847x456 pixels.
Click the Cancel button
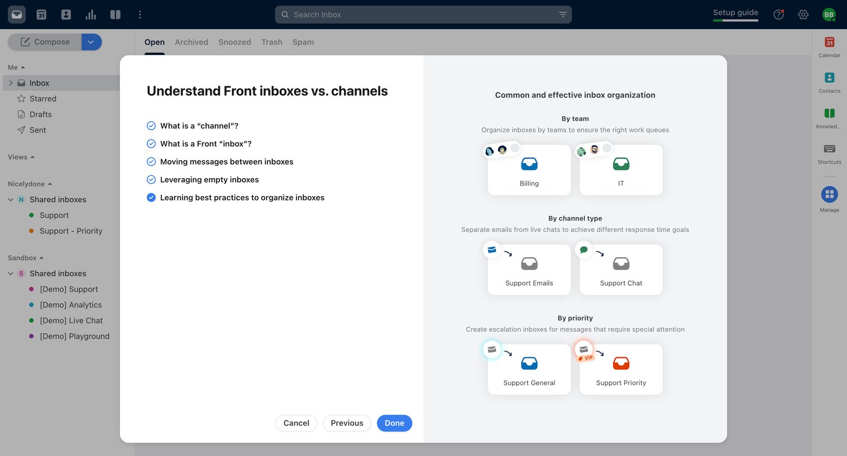point(296,423)
